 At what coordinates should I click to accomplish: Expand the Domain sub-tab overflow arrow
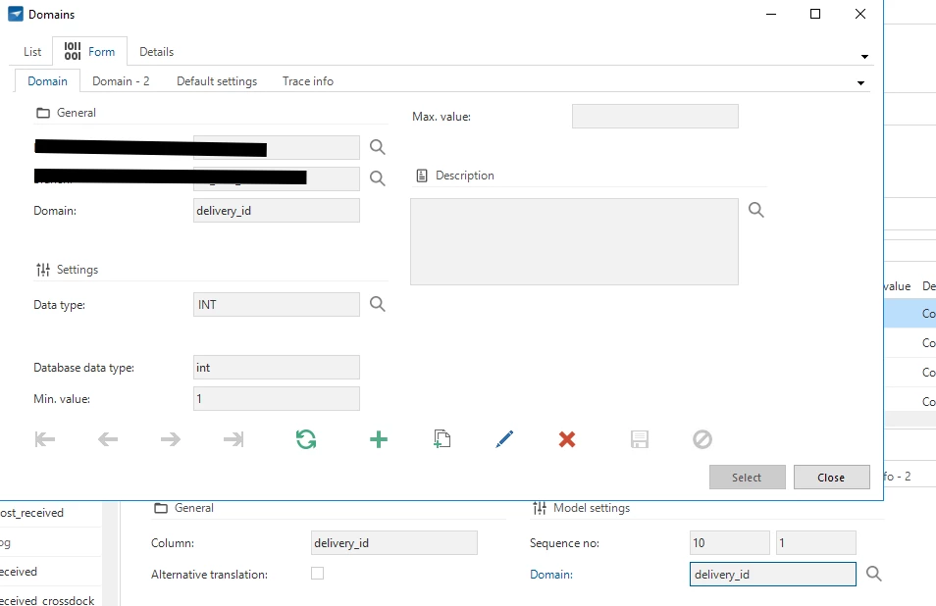pyautogui.click(x=860, y=83)
